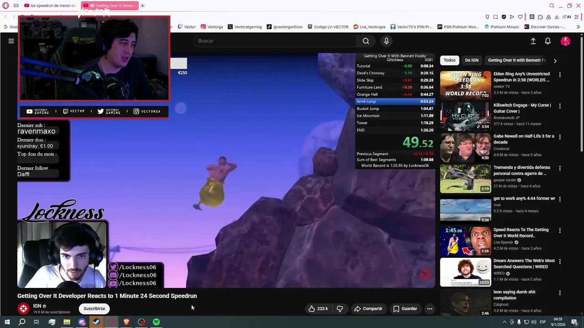
Task: Open Opera flow send icon
Action: [512, 17]
